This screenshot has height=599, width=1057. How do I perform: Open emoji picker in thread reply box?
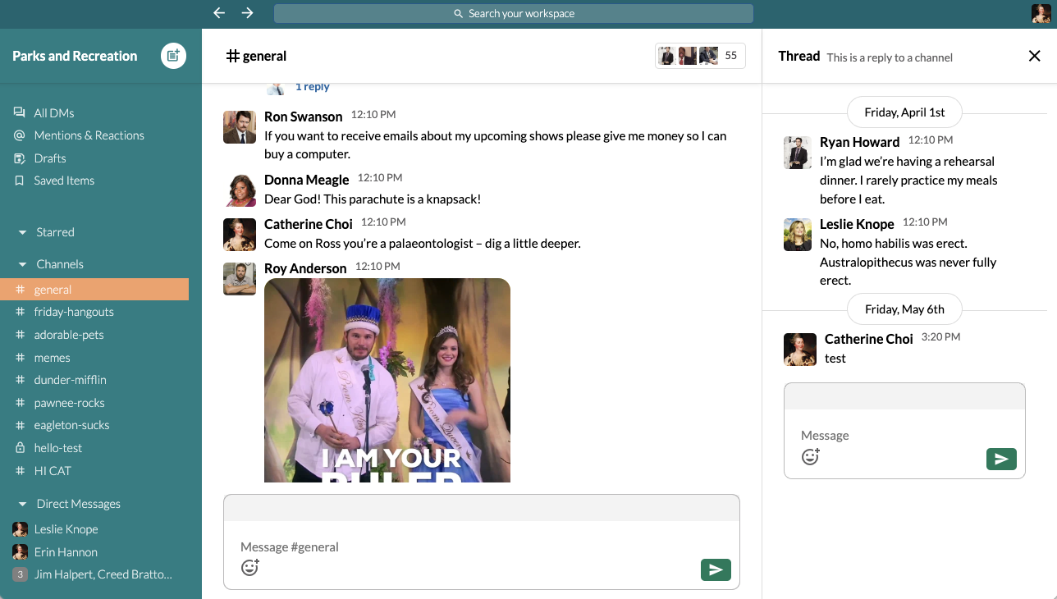810,457
